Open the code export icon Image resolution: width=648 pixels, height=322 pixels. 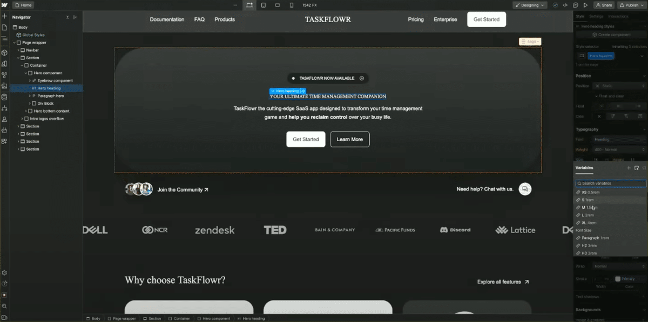click(565, 5)
